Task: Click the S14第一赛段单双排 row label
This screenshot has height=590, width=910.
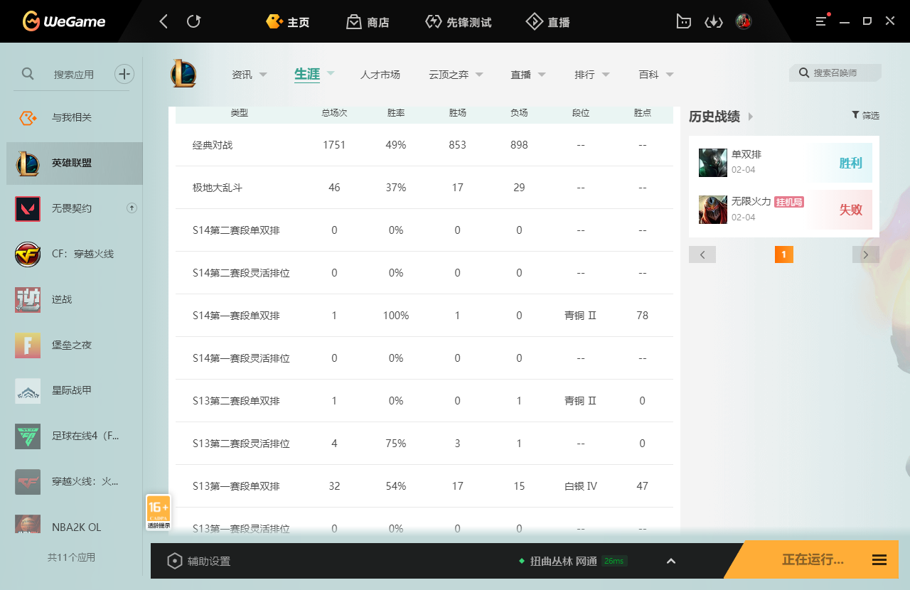Action: click(x=236, y=316)
